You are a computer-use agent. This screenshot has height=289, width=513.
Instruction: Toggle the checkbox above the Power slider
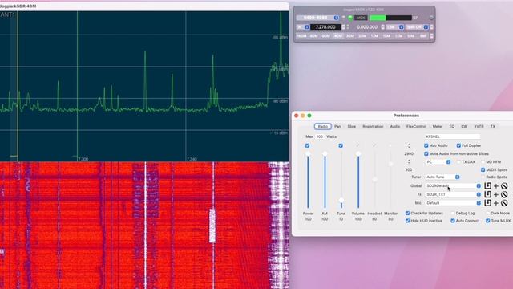click(x=307, y=145)
